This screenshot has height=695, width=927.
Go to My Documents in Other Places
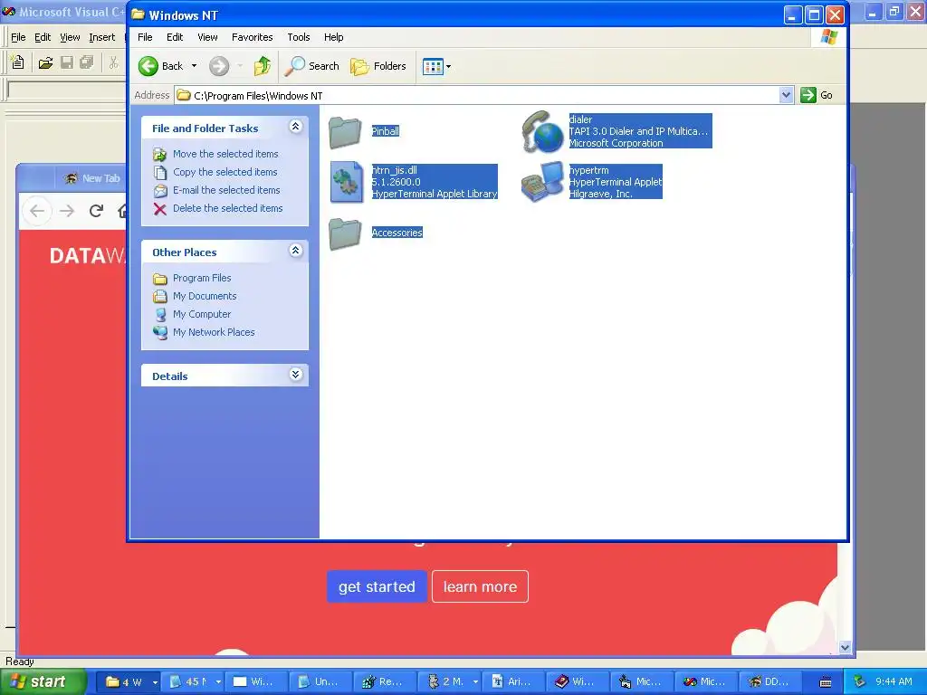pos(205,296)
